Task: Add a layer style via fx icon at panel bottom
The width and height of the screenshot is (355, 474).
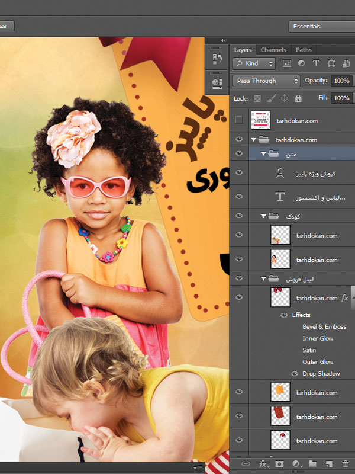Action: click(263, 464)
